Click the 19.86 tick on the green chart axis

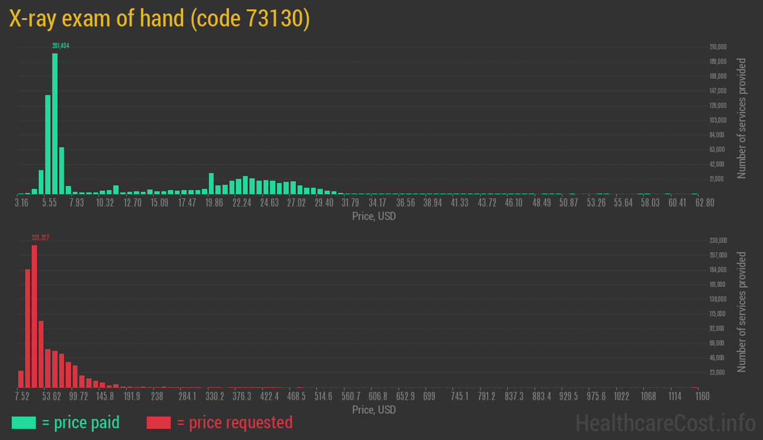[x=214, y=203]
